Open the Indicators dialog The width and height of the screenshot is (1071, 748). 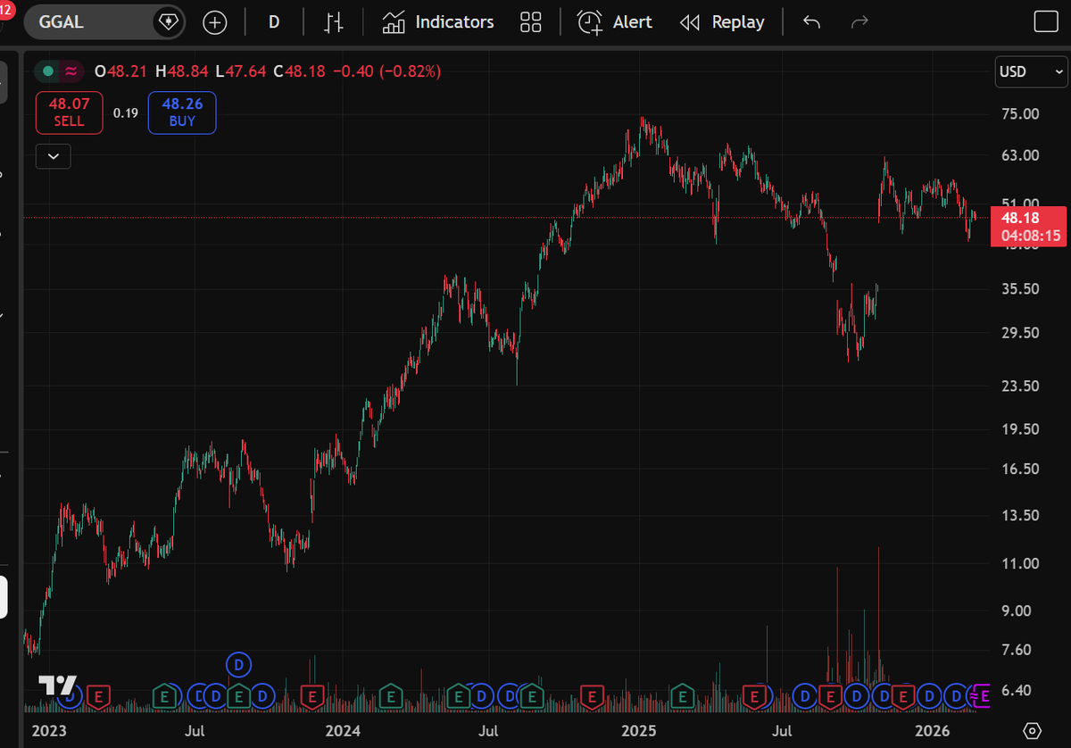click(x=437, y=22)
